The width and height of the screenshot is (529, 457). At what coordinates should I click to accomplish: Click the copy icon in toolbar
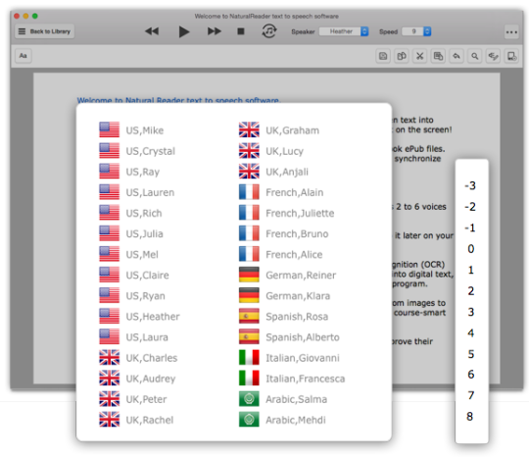(x=402, y=56)
